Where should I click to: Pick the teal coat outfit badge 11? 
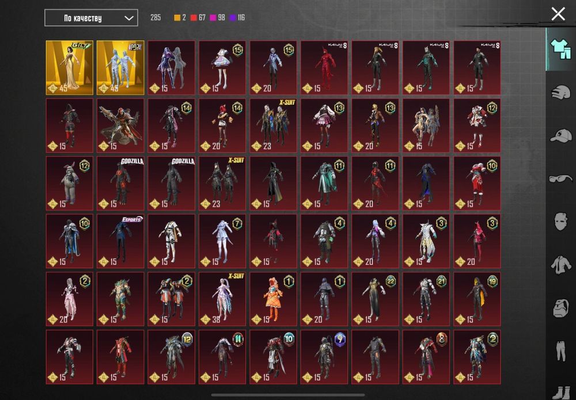click(324, 184)
